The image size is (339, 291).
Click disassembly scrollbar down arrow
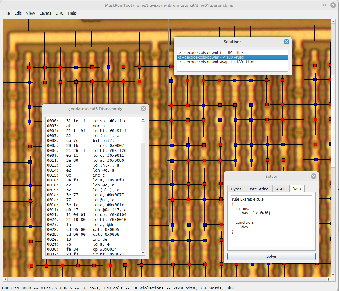[143, 253]
